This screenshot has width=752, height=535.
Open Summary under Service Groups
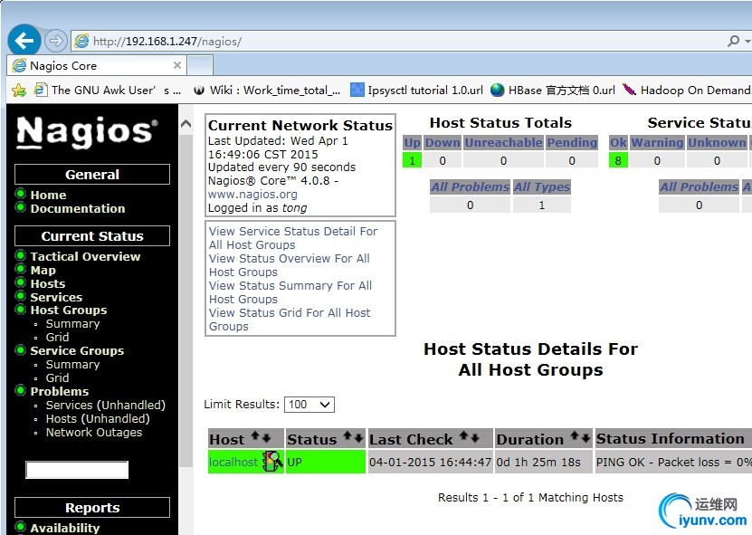(73, 365)
